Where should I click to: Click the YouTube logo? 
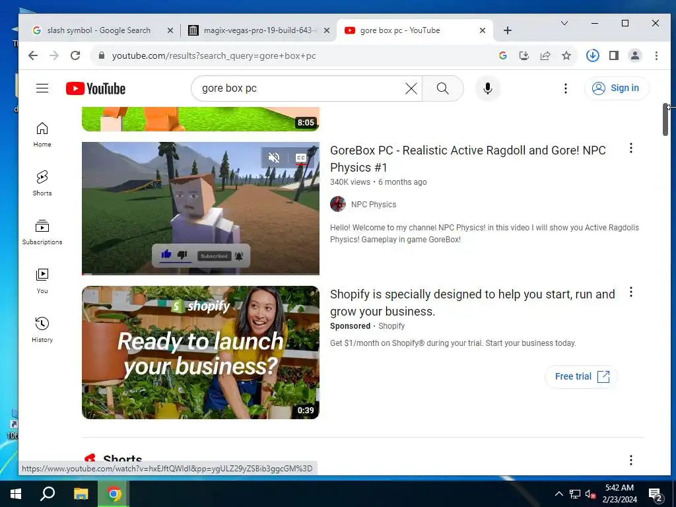96,88
